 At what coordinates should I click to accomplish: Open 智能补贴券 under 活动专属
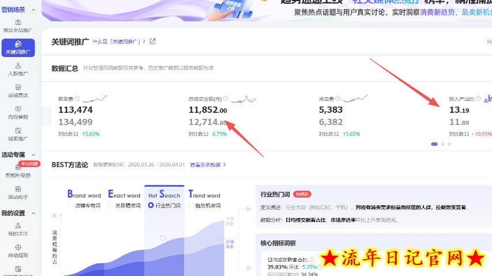[x=18, y=171]
